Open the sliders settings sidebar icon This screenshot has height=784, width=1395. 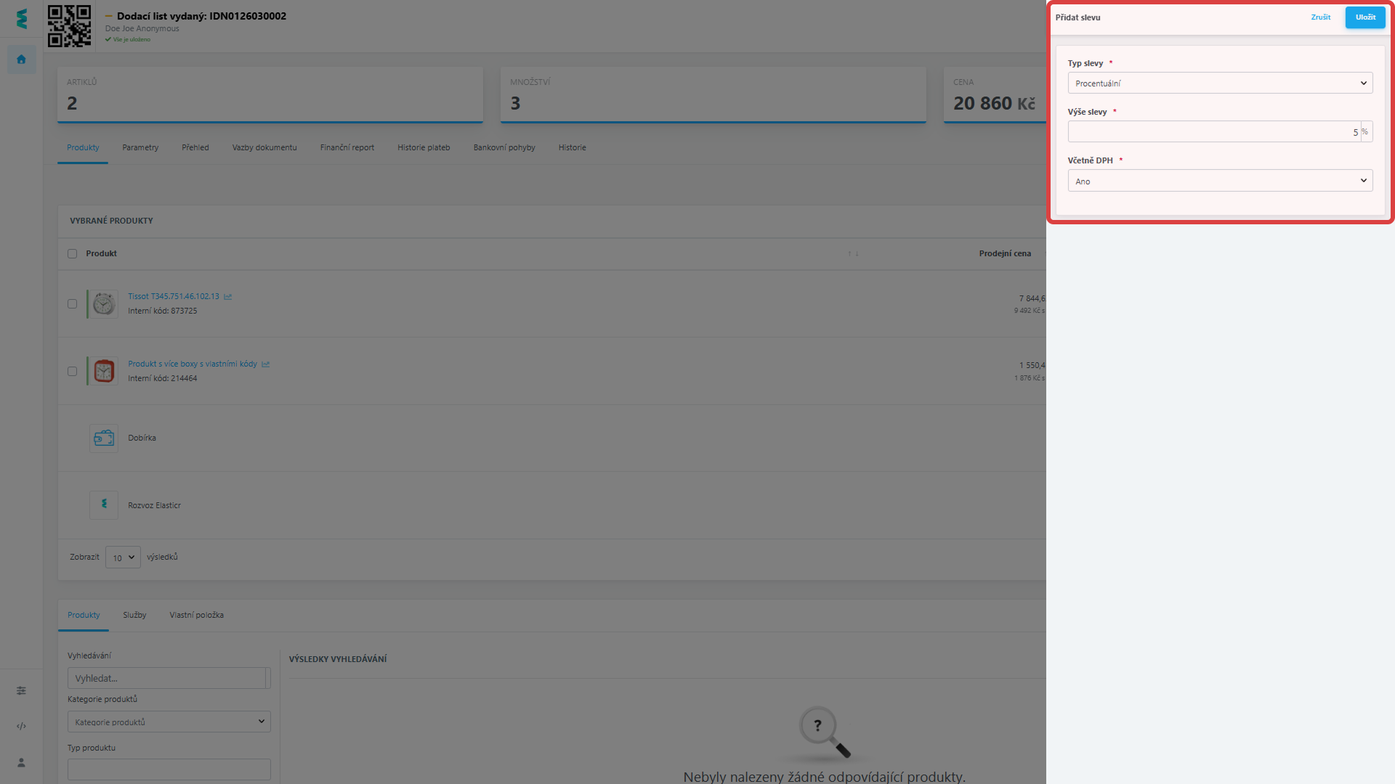[x=21, y=690]
